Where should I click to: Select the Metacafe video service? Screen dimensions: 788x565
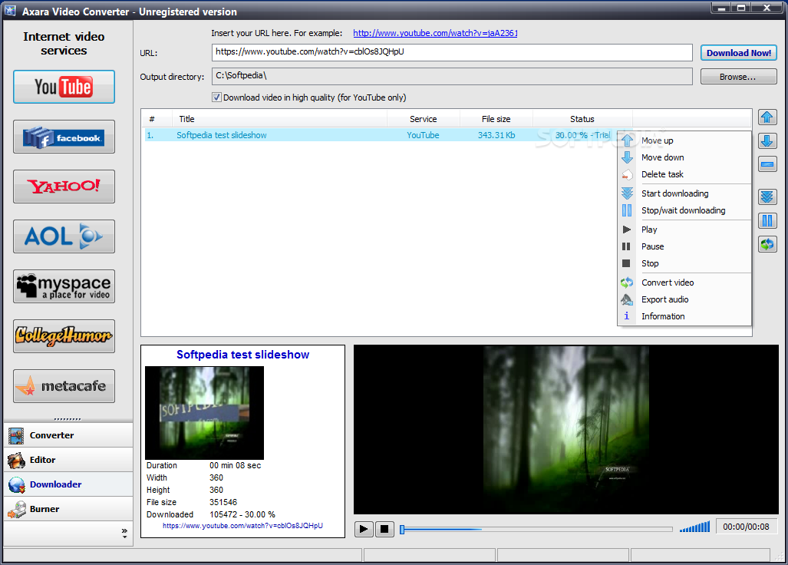64,386
